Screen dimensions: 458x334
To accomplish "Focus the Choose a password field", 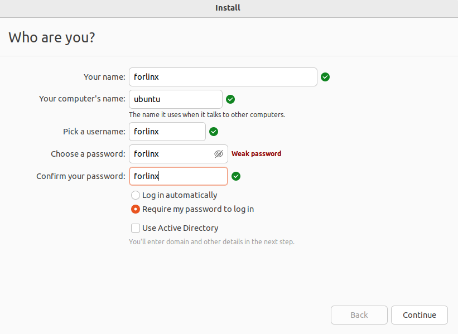I will (170, 154).
